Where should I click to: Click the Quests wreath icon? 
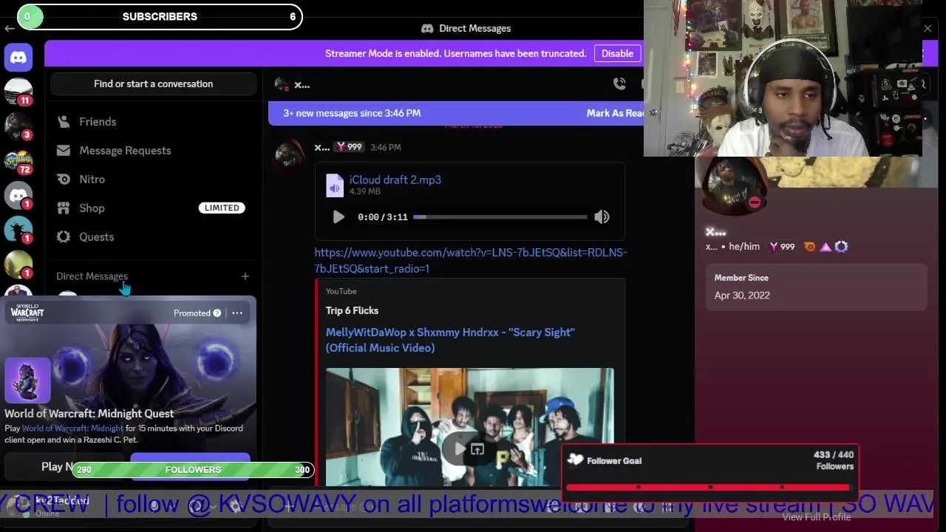pyautogui.click(x=64, y=236)
